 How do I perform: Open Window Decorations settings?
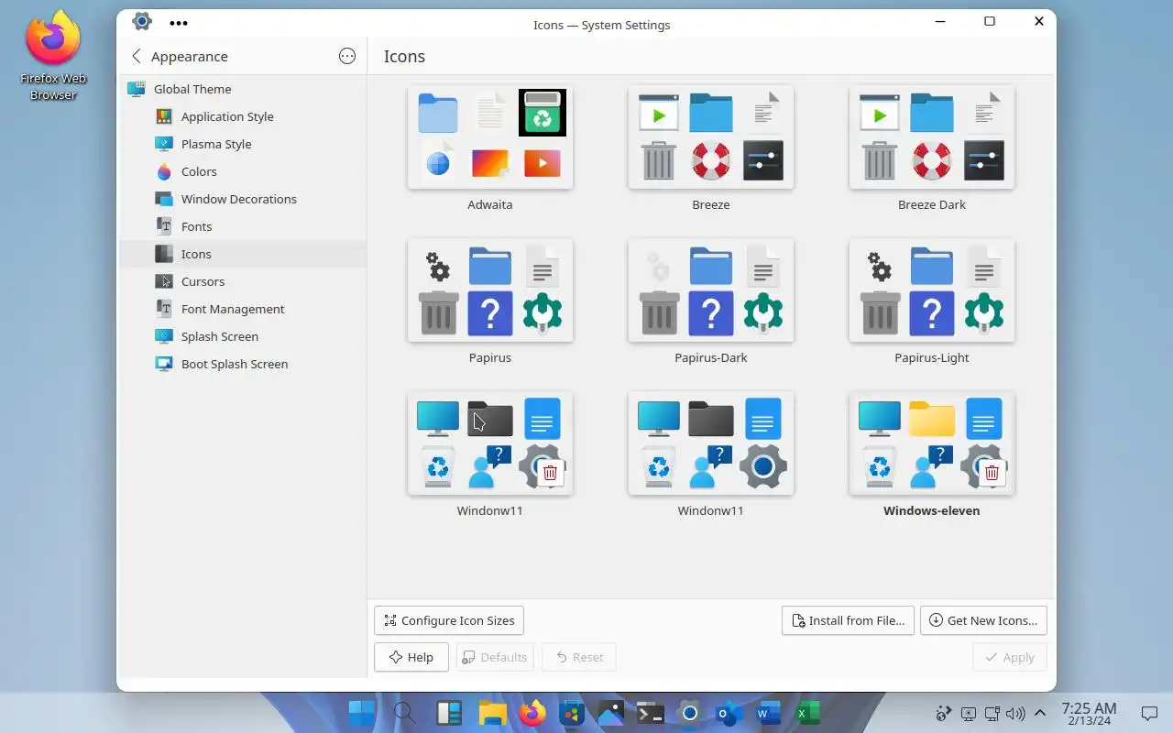click(243, 199)
